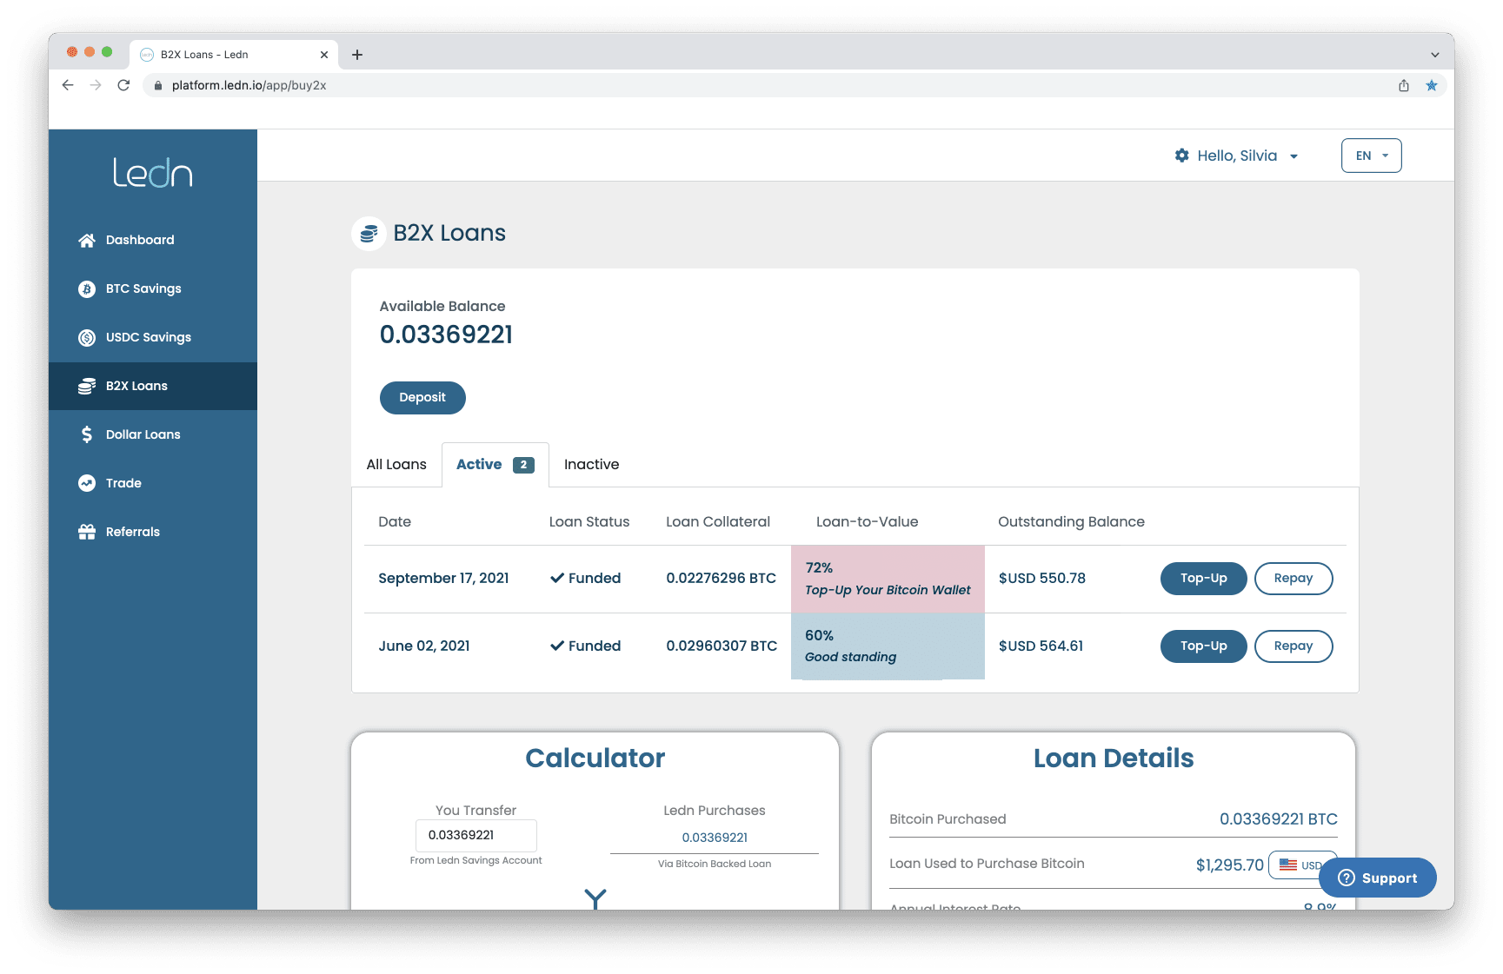This screenshot has width=1503, height=974.
Task: Click the padlock site security icon
Action: click(158, 85)
